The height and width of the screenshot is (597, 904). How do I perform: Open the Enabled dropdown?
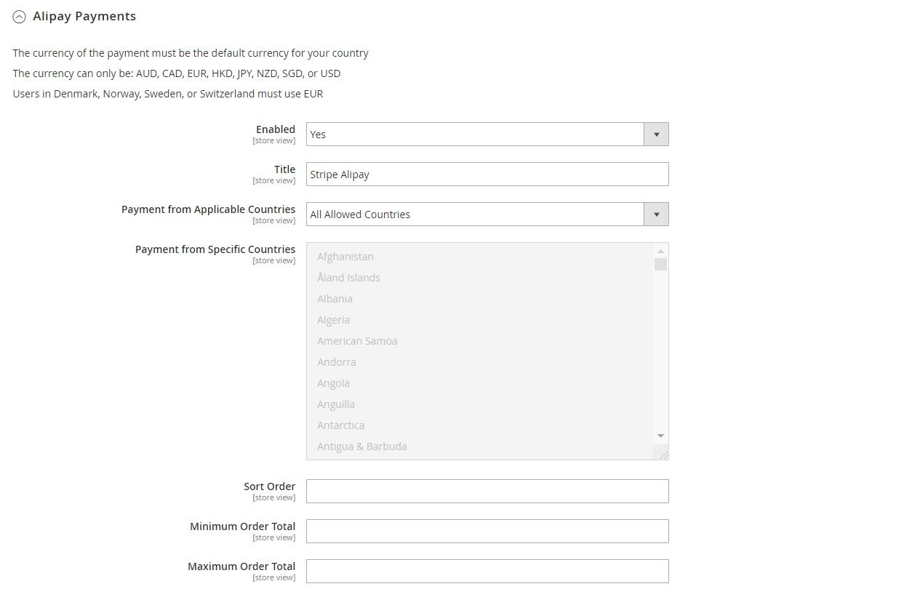[487, 135]
